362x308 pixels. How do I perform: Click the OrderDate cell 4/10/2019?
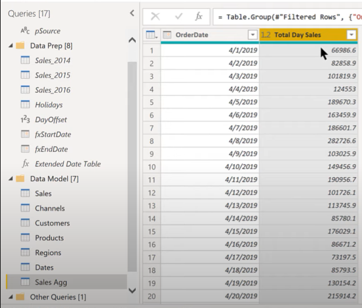[x=210, y=167]
